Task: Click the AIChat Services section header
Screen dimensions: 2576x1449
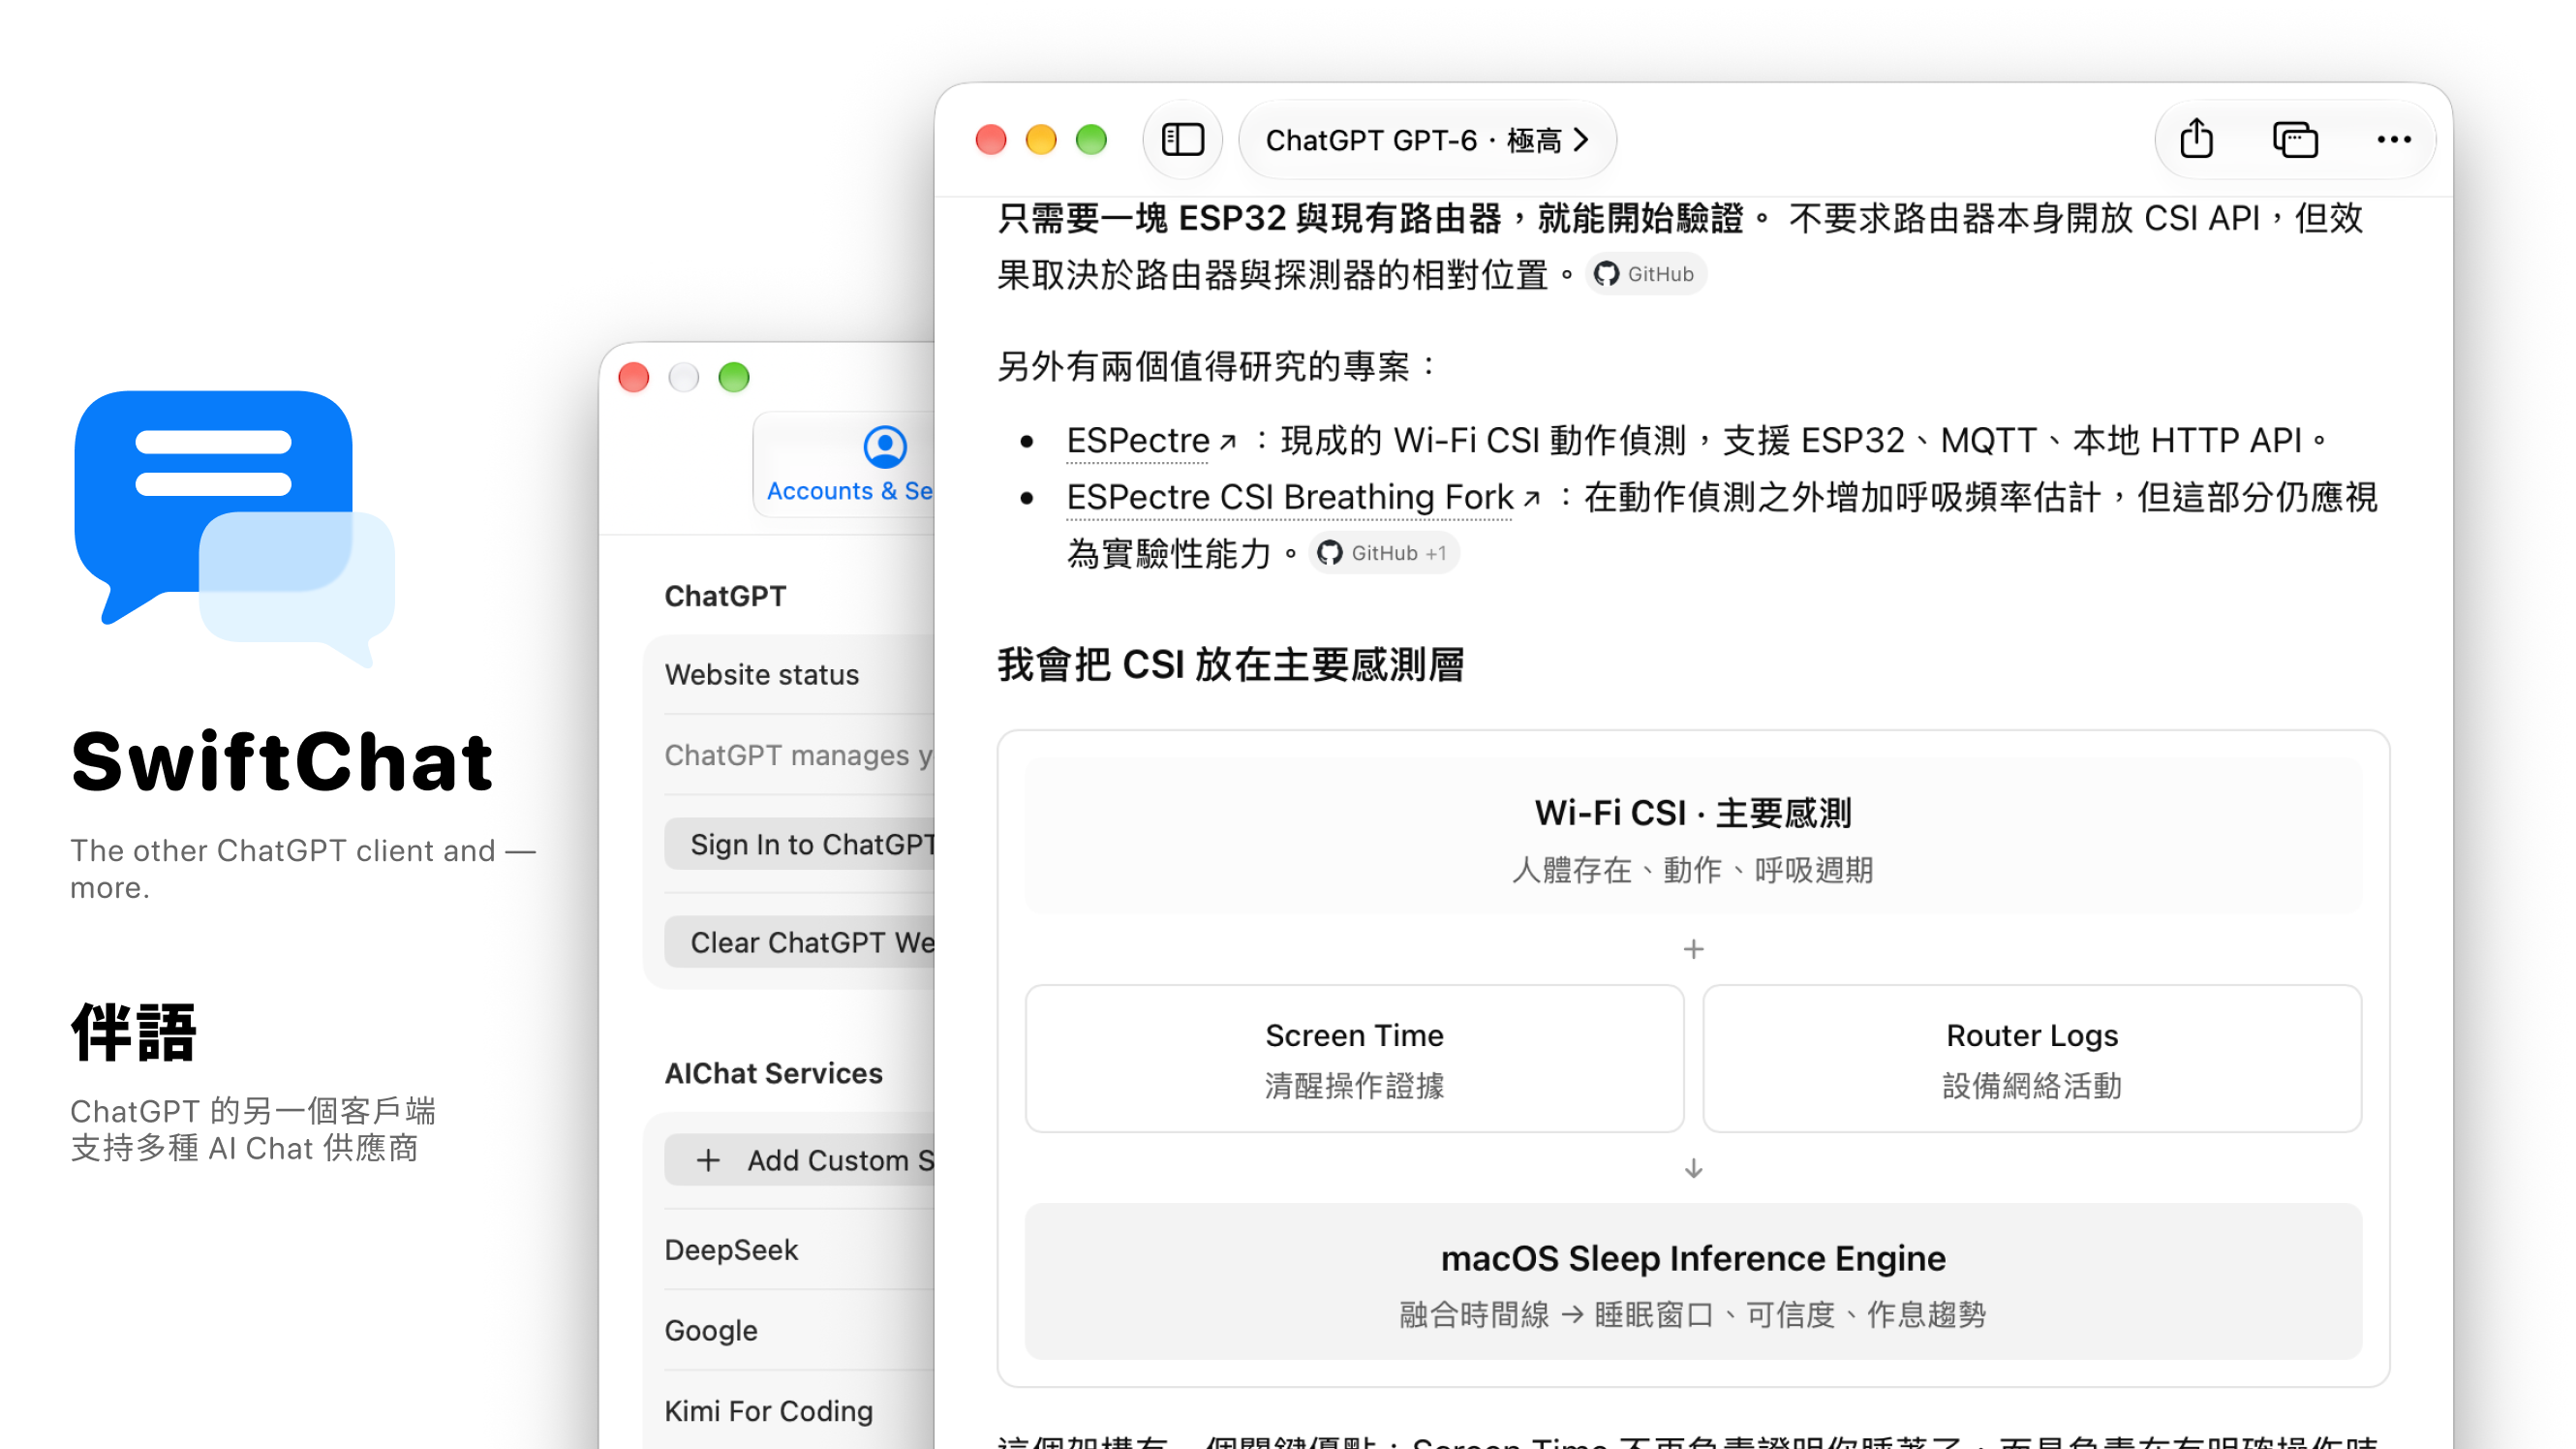Action: (774, 1073)
